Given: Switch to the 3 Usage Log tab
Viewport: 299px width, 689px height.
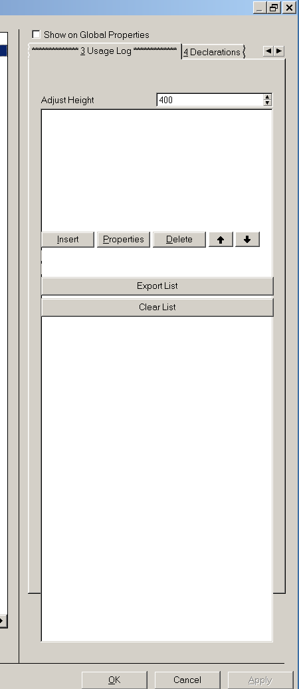Looking at the screenshot, I should point(105,51).
